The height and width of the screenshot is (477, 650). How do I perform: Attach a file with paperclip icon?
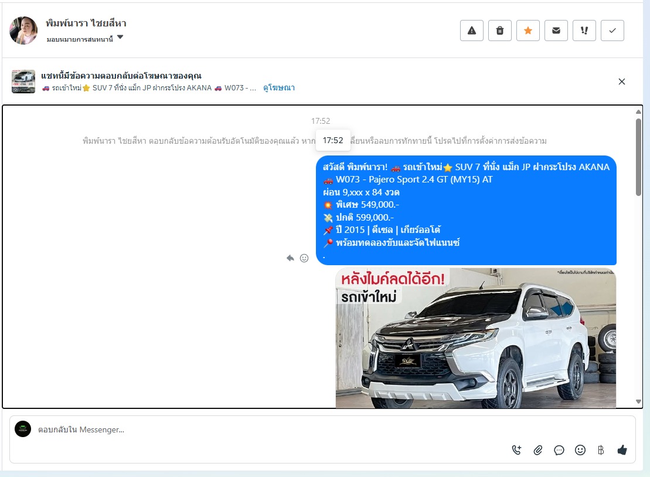coord(537,450)
